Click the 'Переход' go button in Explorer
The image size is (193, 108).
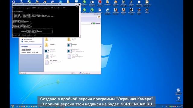96,23
